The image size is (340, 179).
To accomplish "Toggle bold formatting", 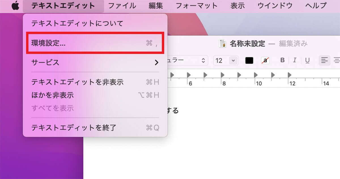I will pyautogui.click(x=282, y=60).
